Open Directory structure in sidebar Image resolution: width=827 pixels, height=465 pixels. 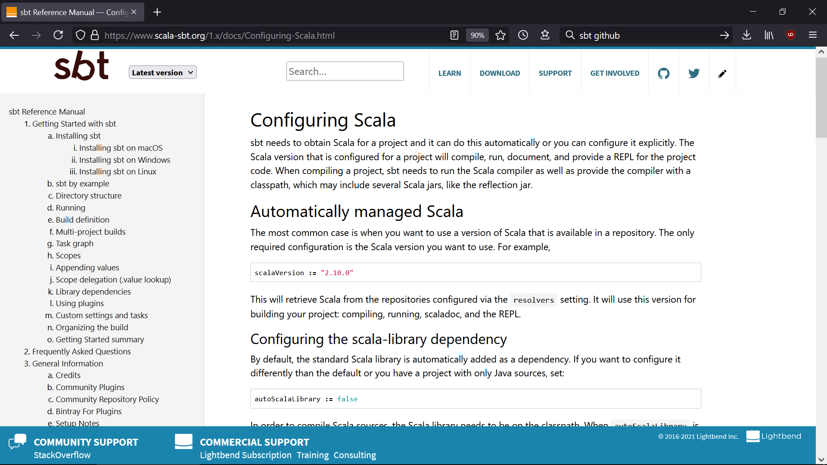[x=89, y=195]
